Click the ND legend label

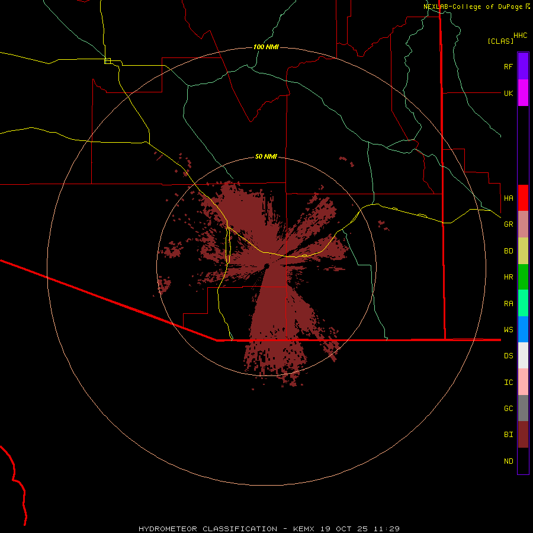508,461
